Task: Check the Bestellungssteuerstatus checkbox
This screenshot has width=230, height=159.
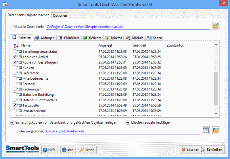Action: click(14, 51)
